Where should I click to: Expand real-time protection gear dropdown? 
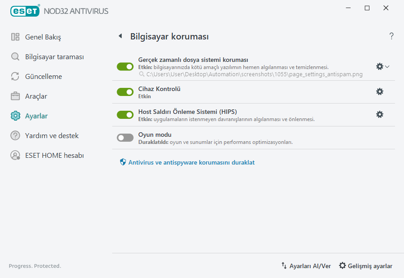click(x=387, y=66)
